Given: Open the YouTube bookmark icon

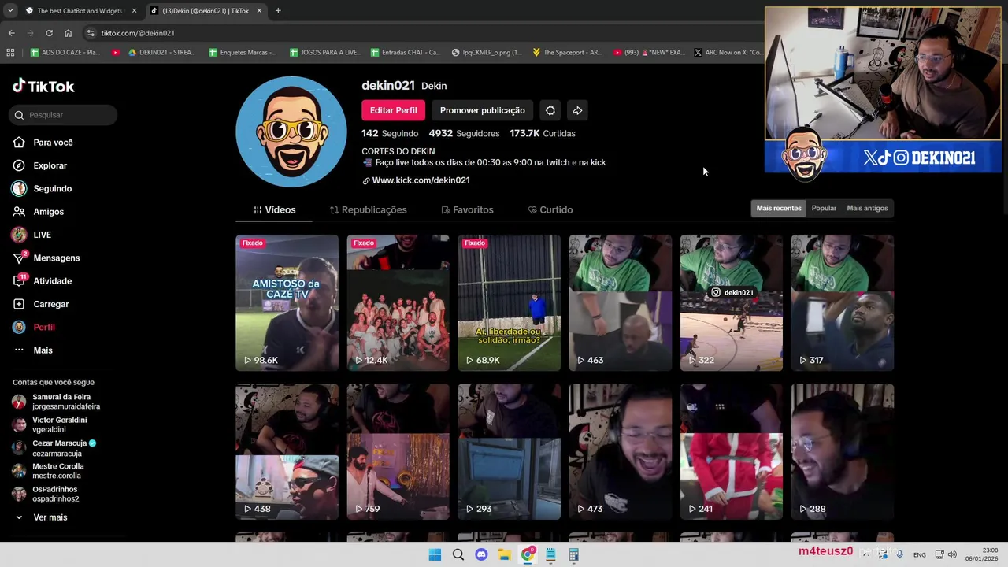Looking at the screenshot, I should pyautogui.click(x=116, y=53).
